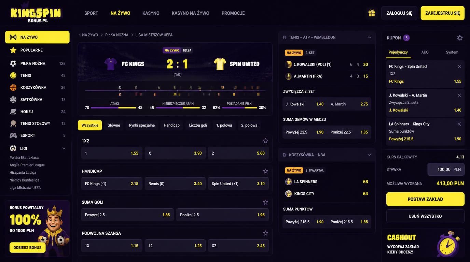Click the table tennis icon for Tenis stołowy

point(13,123)
